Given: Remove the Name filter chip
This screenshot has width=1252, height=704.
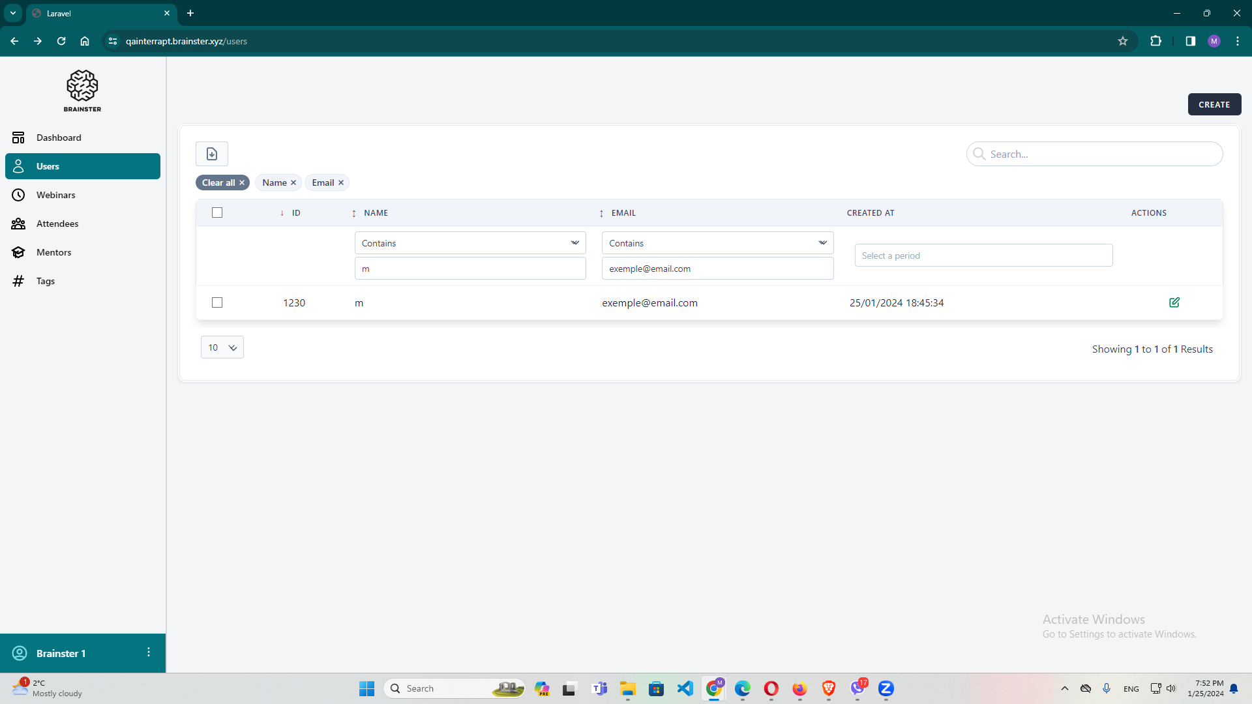Looking at the screenshot, I should [293, 183].
